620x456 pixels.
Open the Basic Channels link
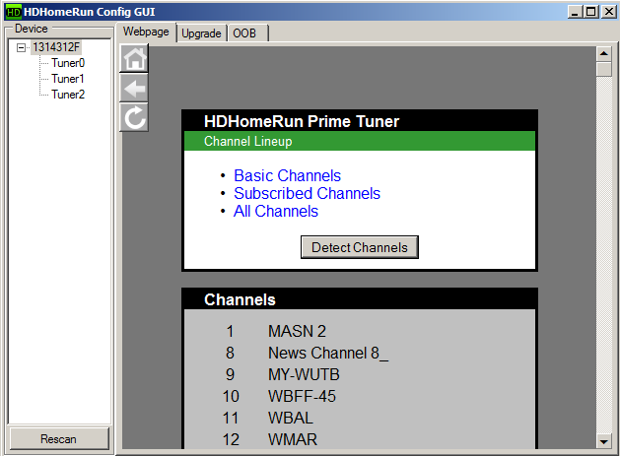click(x=287, y=175)
